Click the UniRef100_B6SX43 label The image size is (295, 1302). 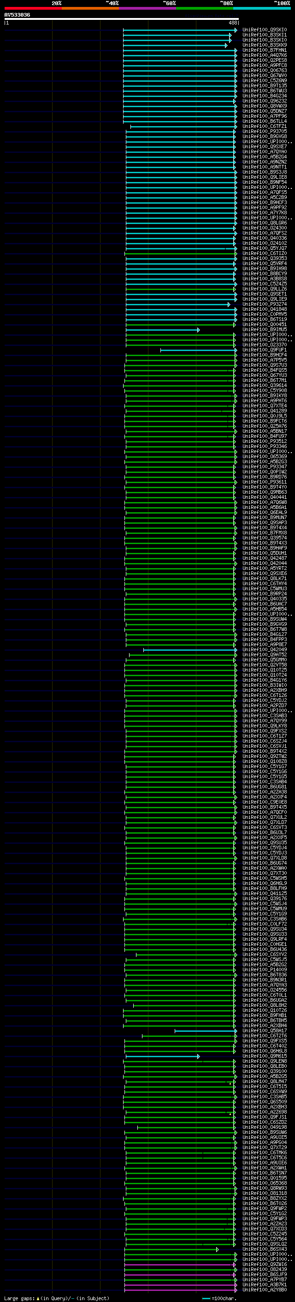coord(265,1249)
